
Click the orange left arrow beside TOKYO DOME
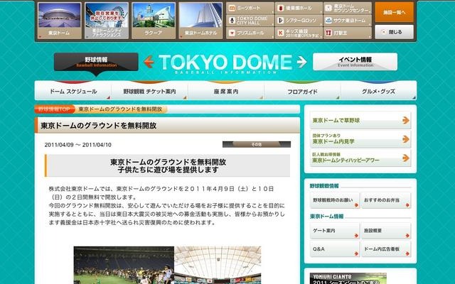coord(149,62)
